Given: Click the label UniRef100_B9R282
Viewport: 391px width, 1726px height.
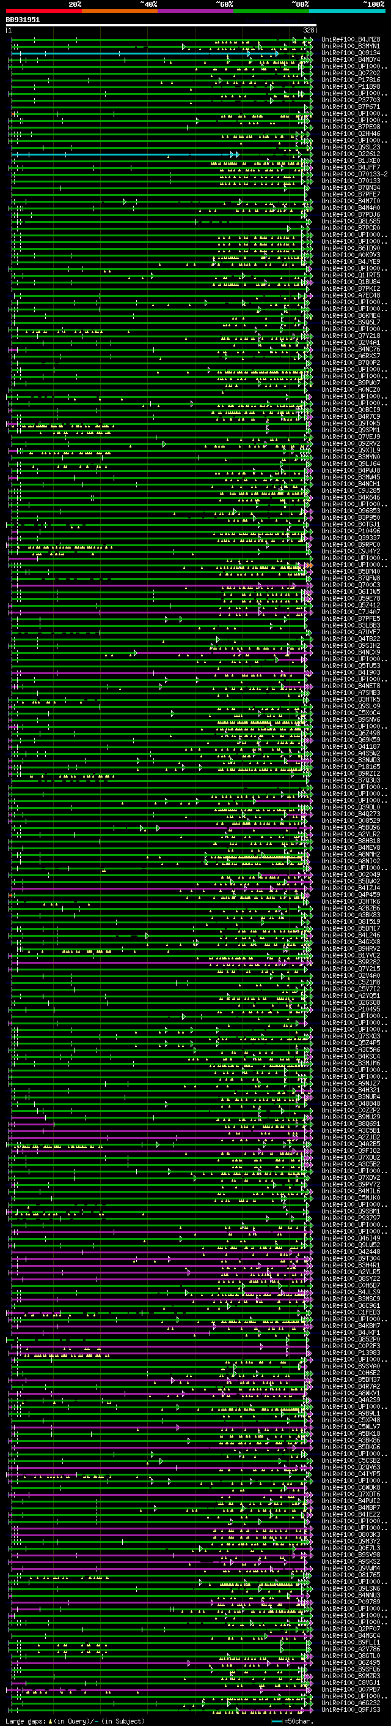Looking at the screenshot, I should 351,962.
